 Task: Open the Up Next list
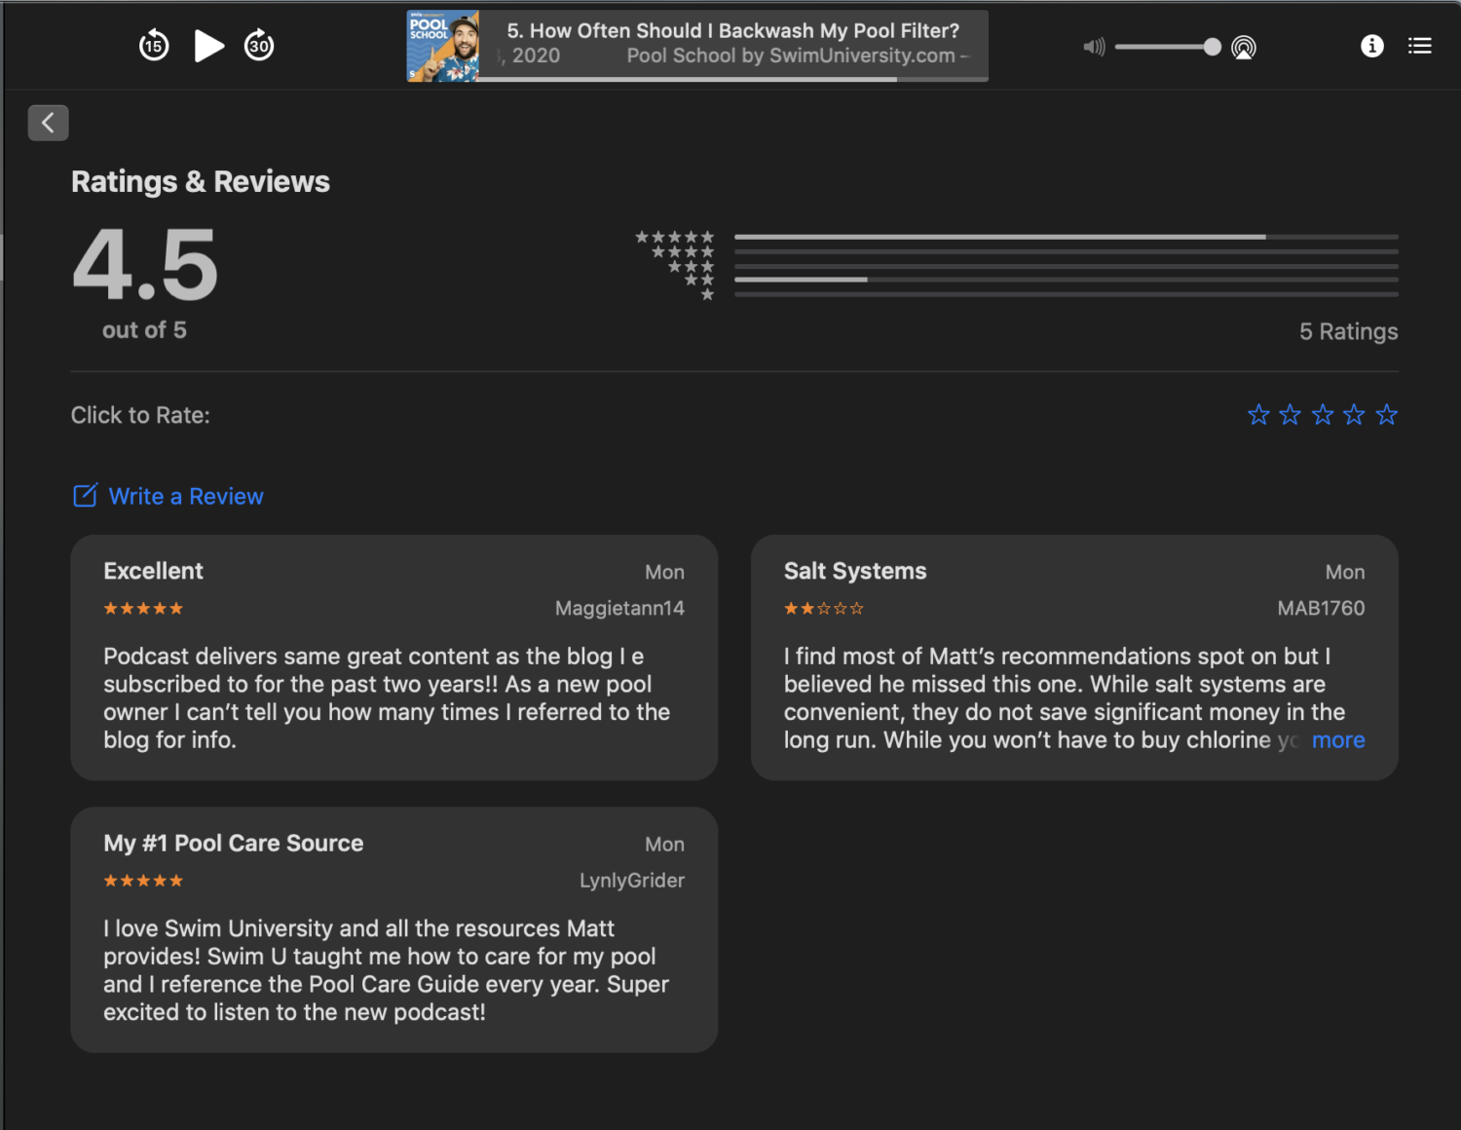tap(1419, 46)
